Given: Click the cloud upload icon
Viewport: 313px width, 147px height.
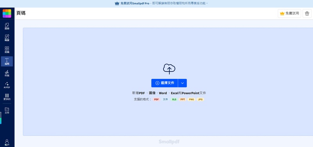Looking at the screenshot, I should [169, 69].
